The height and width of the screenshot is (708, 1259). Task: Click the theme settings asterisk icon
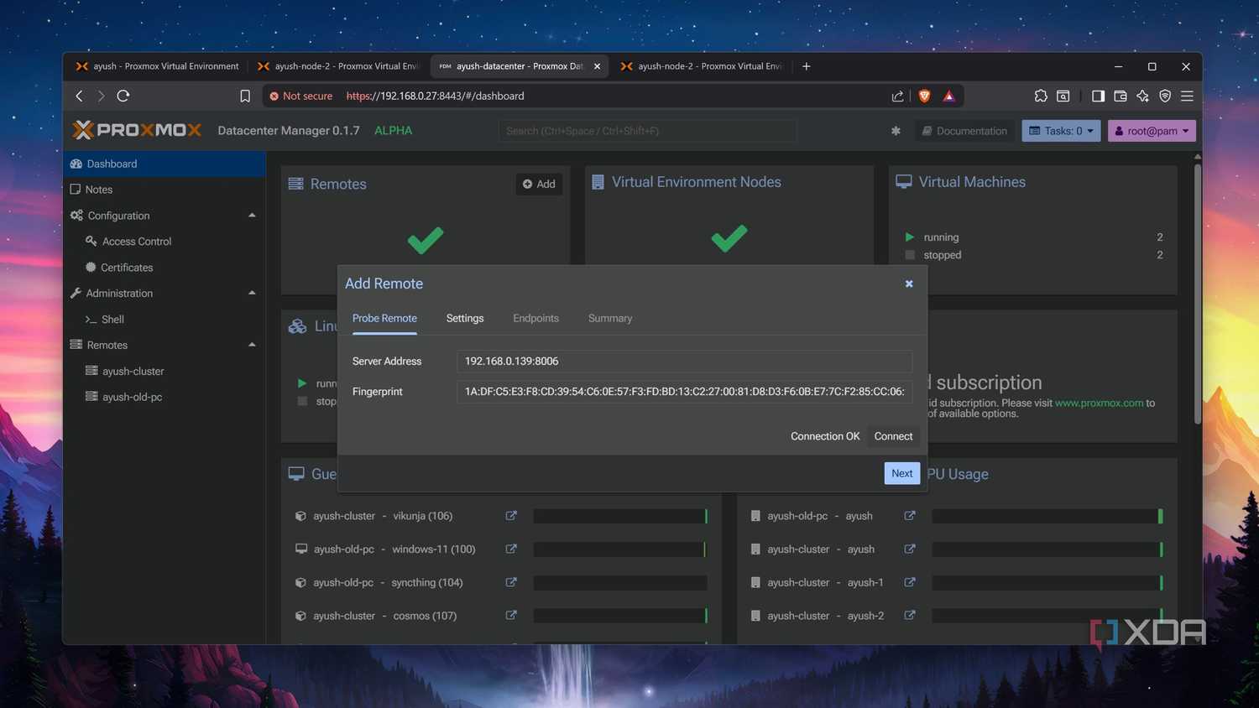[896, 131]
